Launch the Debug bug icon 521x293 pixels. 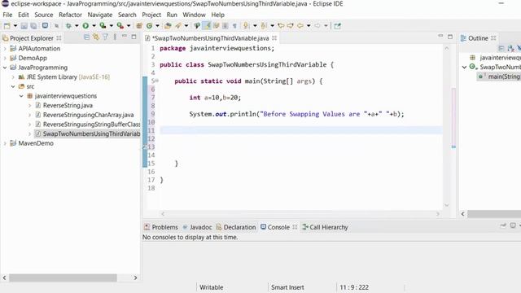[x=68, y=25]
